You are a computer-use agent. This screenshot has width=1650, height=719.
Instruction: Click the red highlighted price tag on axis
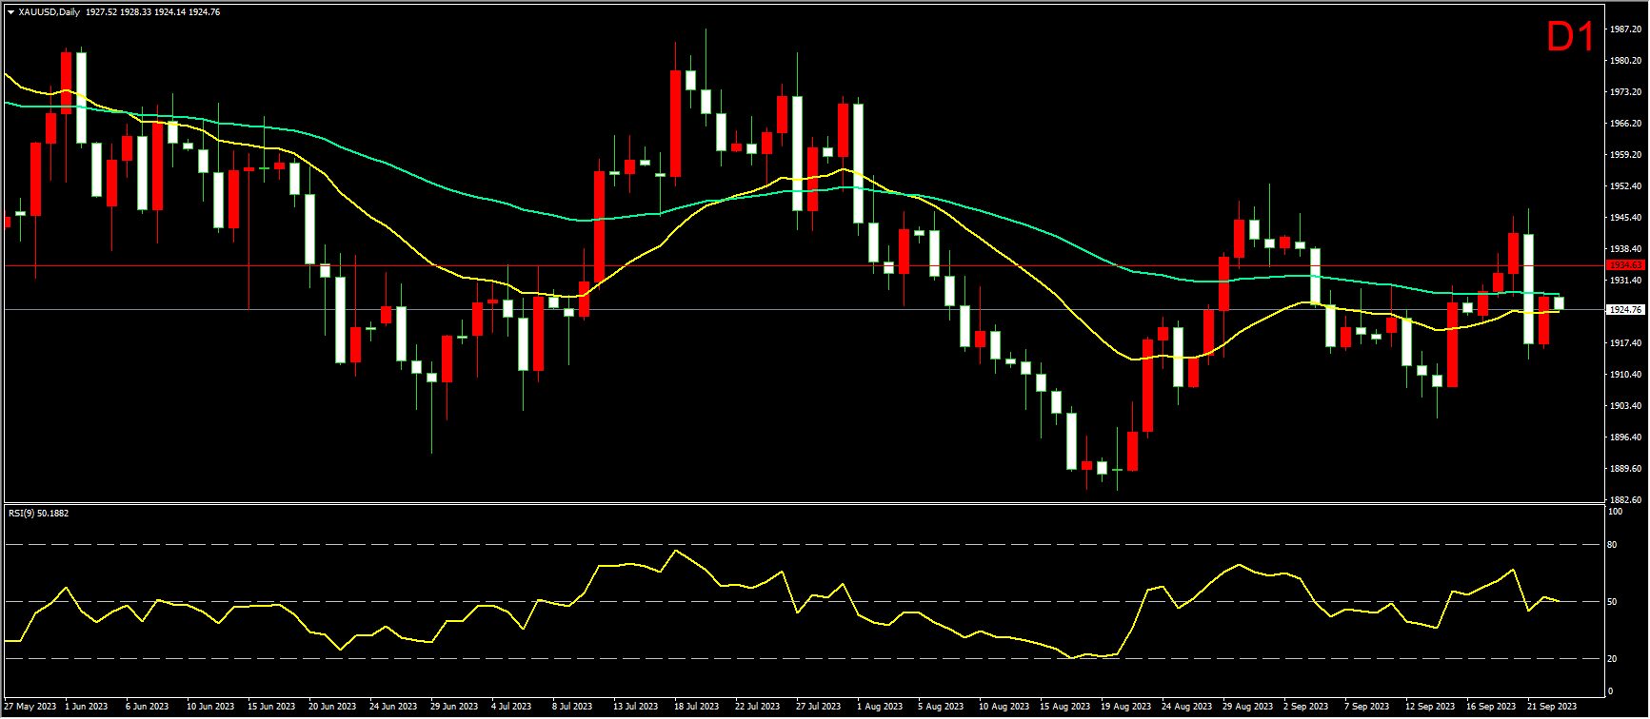[1624, 265]
